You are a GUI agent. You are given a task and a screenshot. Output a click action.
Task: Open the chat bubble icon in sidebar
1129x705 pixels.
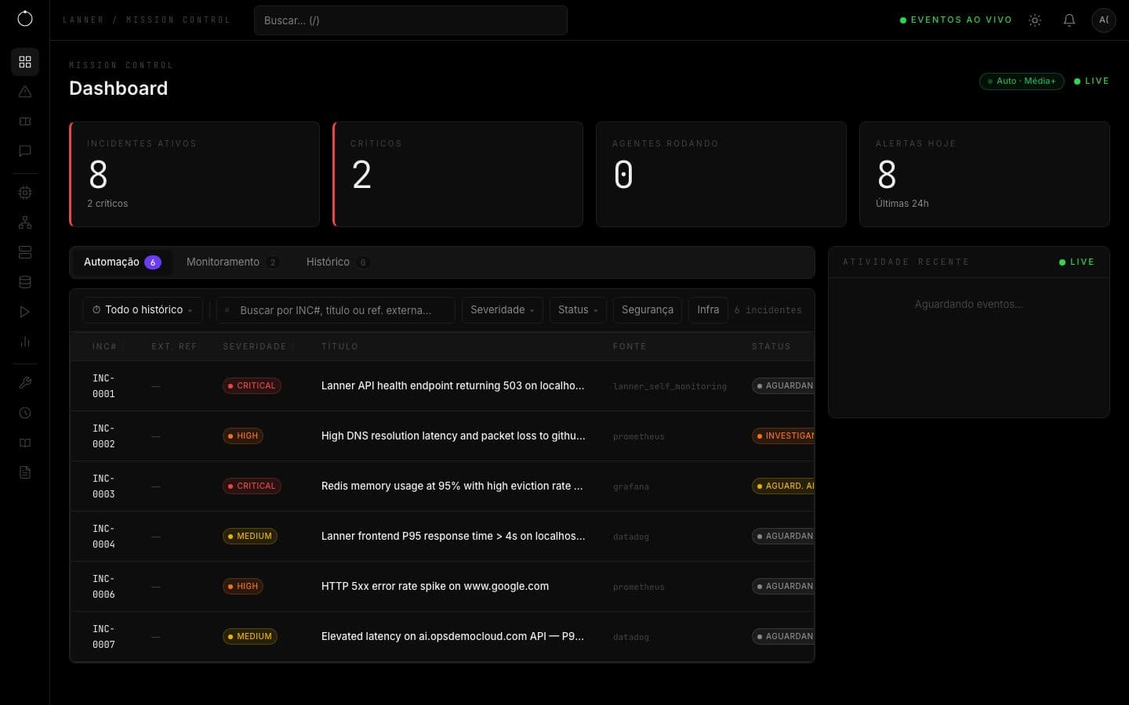(25, 151)
